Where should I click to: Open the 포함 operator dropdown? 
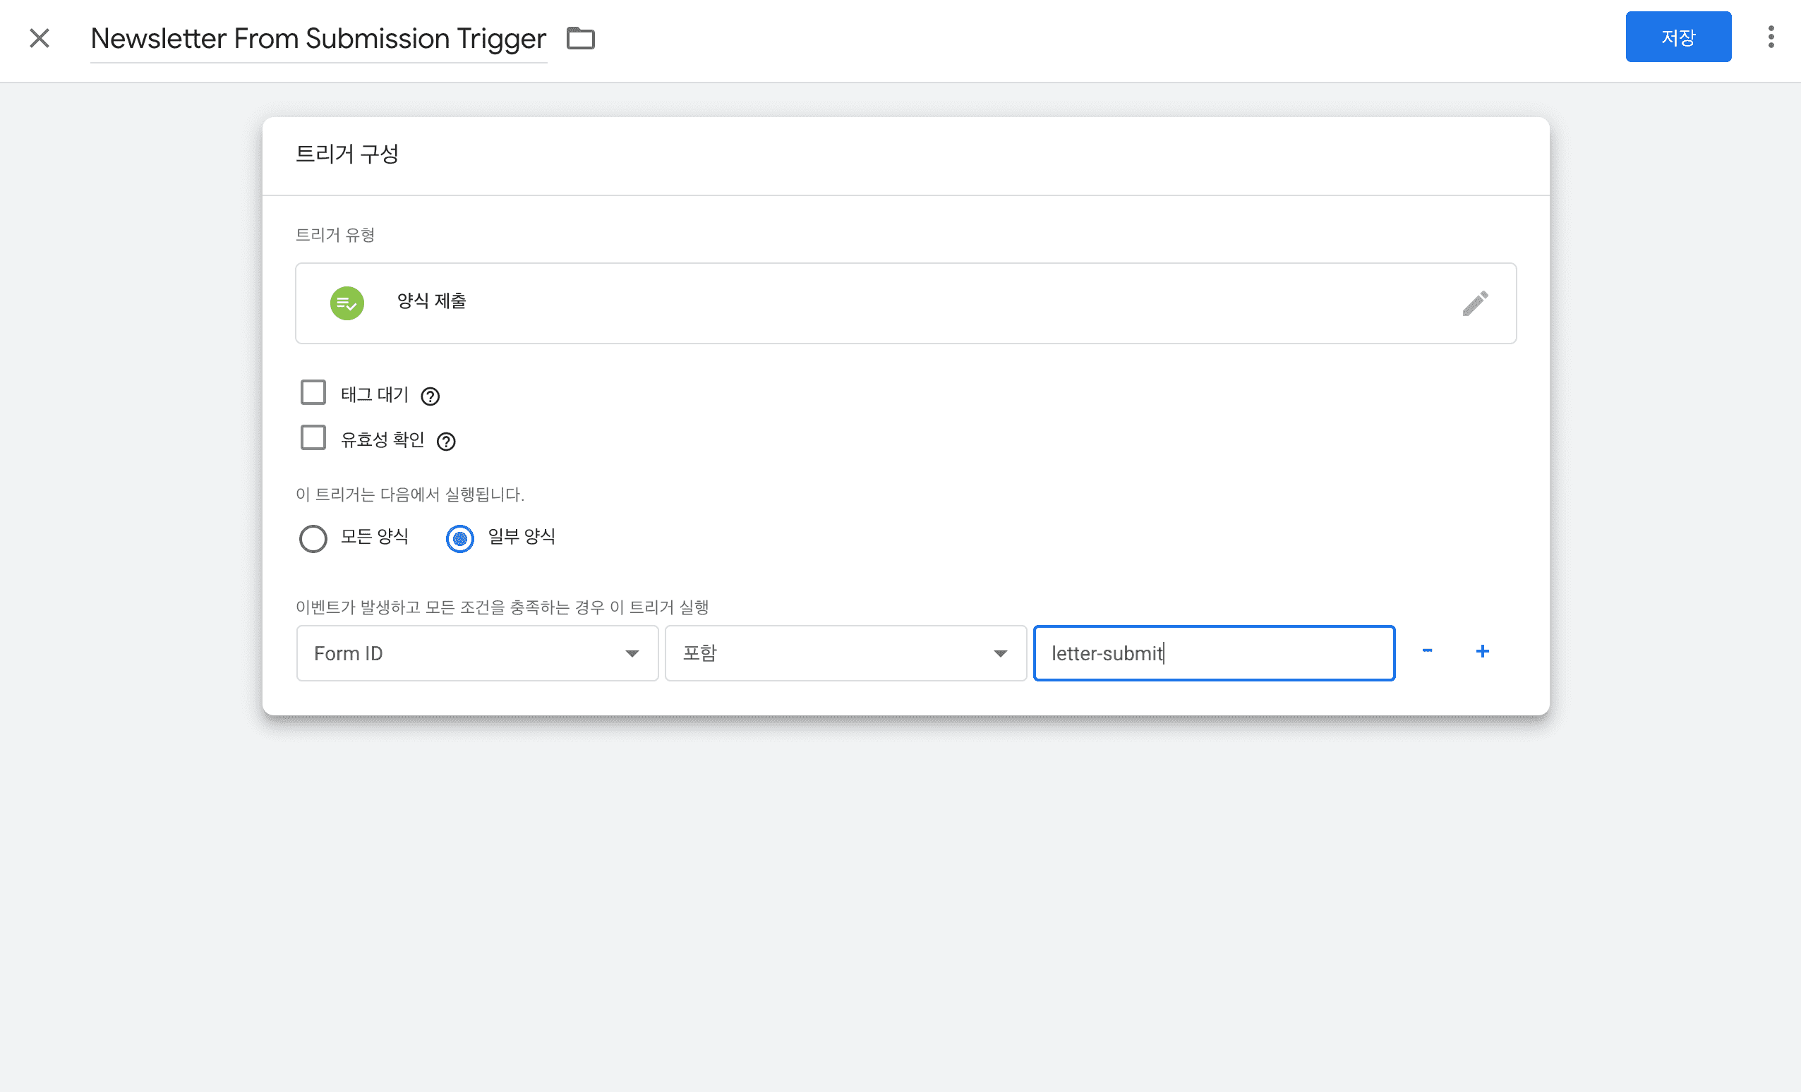[x=845, y=653]
